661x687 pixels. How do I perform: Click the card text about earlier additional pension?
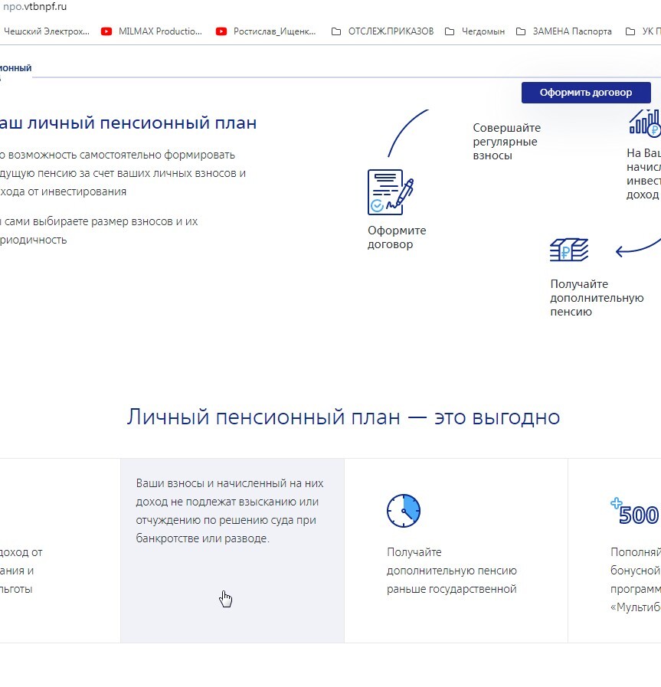tap(452, 571)
